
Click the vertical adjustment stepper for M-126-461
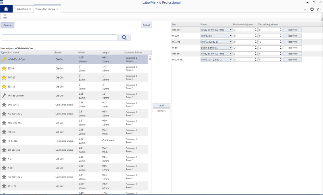pos(280,59)
